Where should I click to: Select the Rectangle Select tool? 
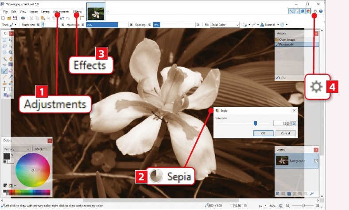click(x=4, y=40)
